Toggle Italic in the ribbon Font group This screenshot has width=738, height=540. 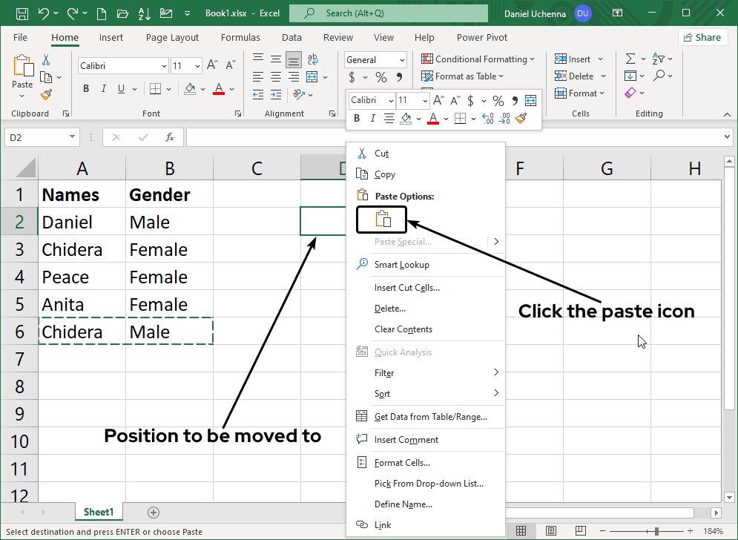[105, 89]
